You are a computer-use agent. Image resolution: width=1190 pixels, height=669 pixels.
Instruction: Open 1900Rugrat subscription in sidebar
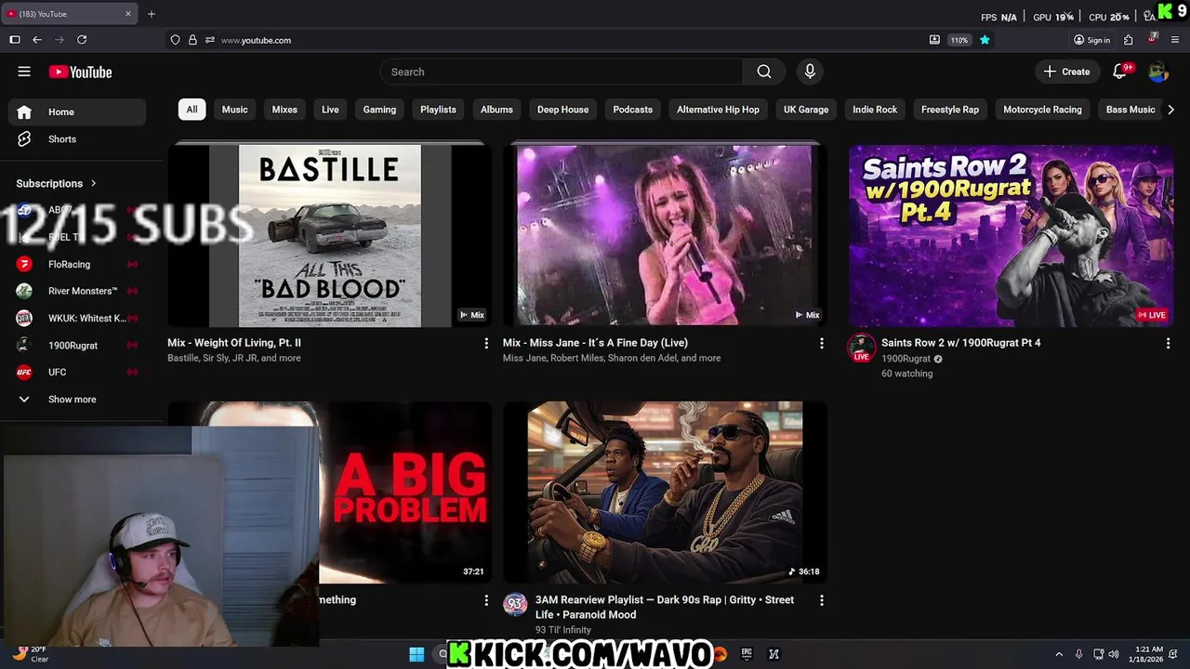point(77,345)
